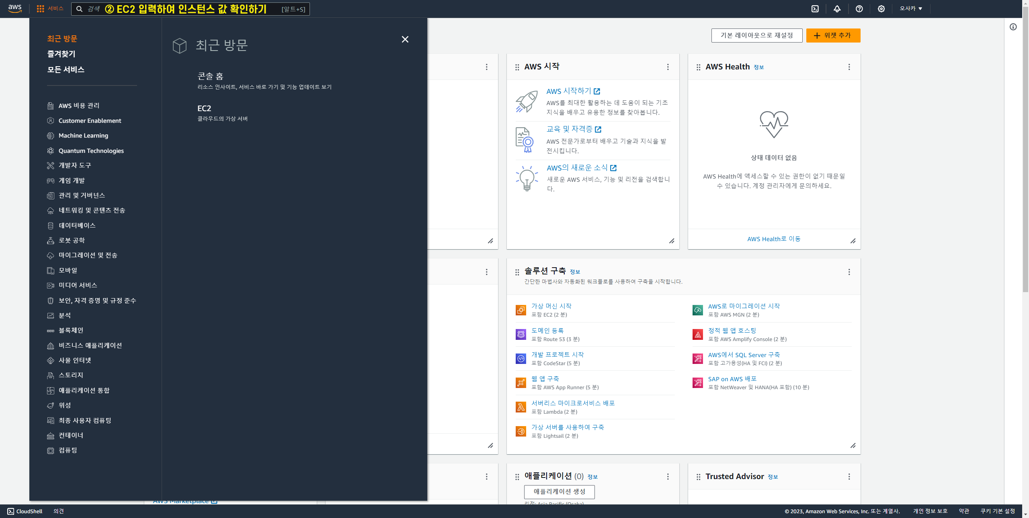Select 즐겨찾기 in services menu
1029x518 pixels.
(61, 54)
